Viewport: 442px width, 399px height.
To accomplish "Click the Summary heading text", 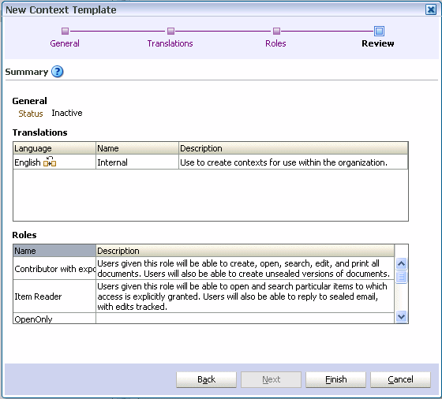I will pos(27,72).
